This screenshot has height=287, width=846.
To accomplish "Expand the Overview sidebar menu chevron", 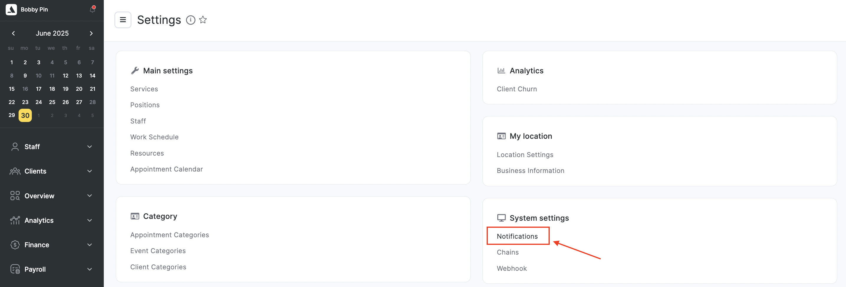I will [90, 196].
